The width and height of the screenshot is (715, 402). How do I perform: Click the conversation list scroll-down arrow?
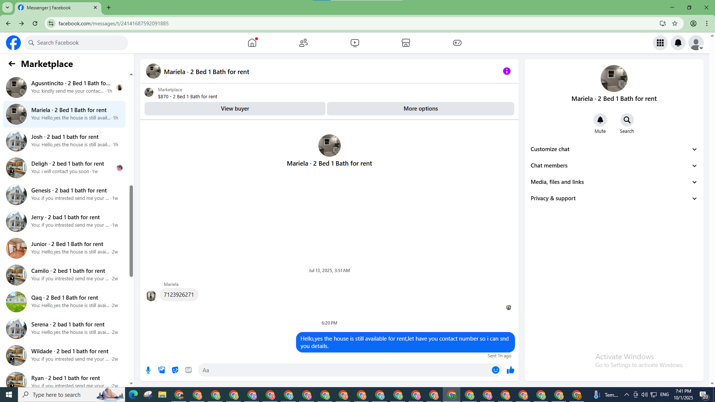point(131,383)
